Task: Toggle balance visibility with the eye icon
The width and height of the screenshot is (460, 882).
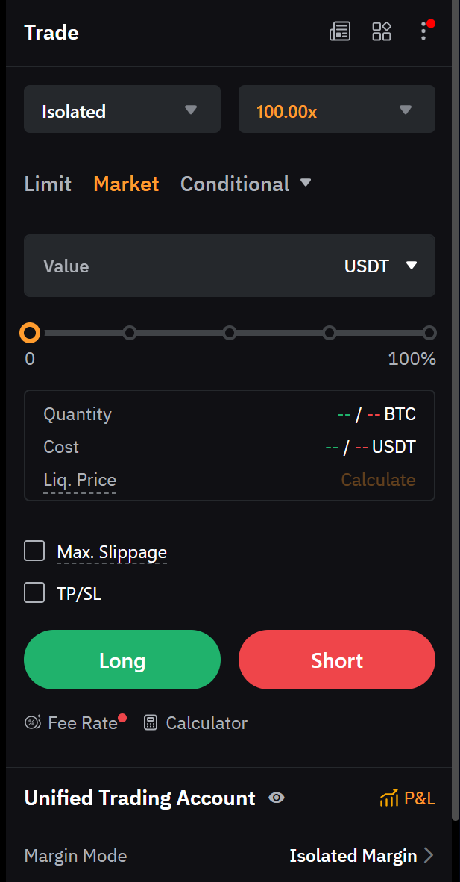Action: tap(277, 798)
